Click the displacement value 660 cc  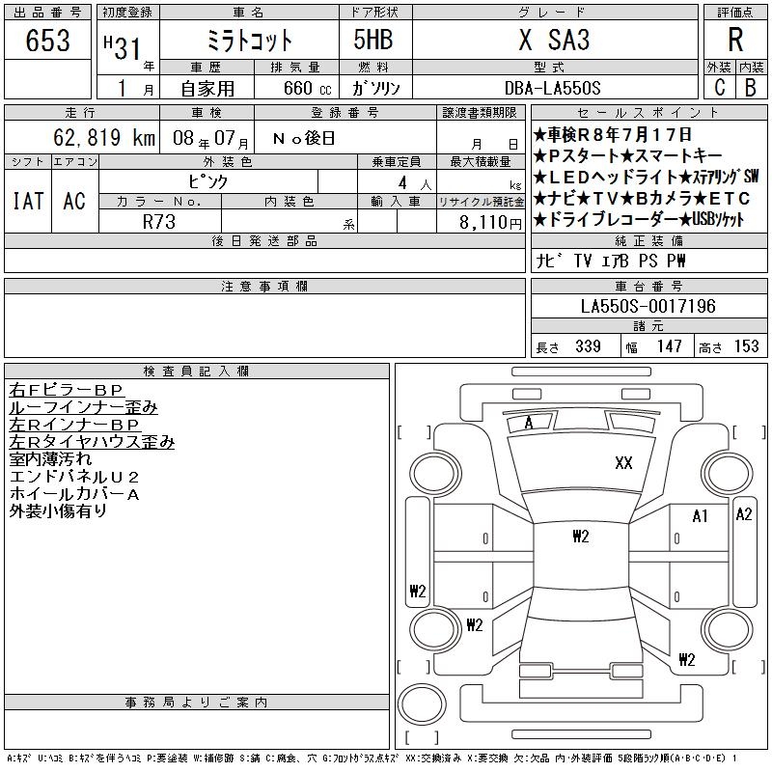pyautogui.click(x=307, y=88)
